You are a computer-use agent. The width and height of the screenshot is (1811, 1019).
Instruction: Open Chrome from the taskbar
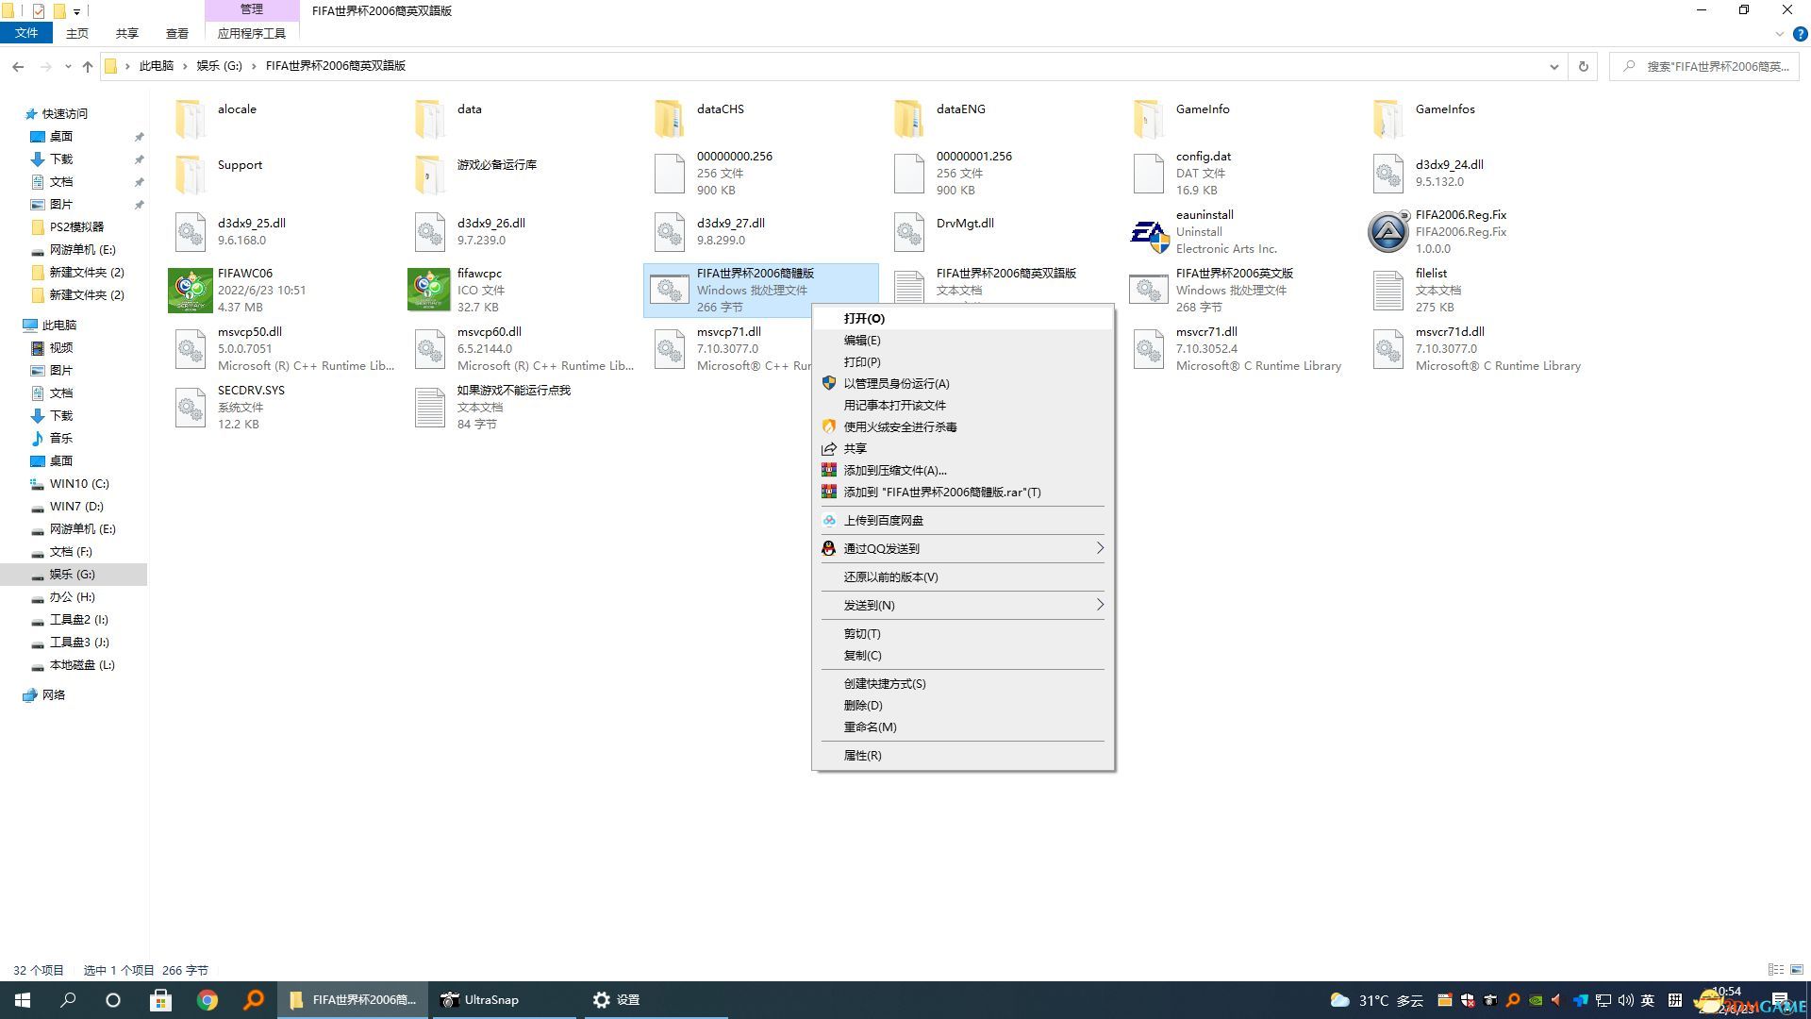coord(208,1000)
